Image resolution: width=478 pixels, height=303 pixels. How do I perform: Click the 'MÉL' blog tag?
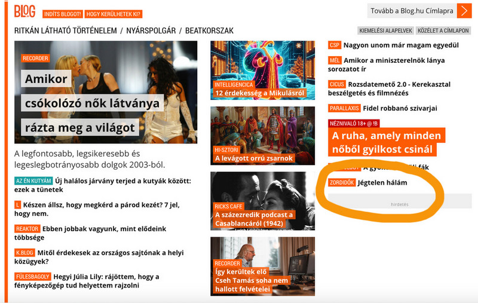pyautogui.click(x=335, y=60)
